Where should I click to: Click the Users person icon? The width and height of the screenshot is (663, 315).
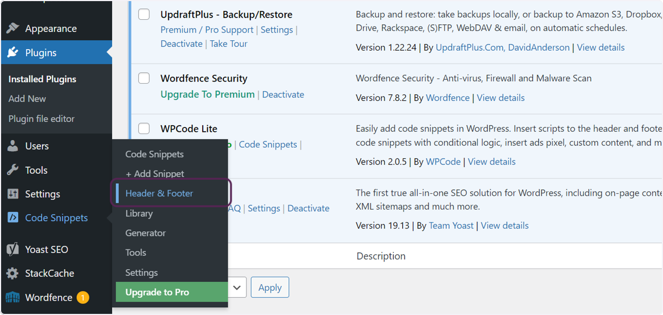(x=13, y=146)
